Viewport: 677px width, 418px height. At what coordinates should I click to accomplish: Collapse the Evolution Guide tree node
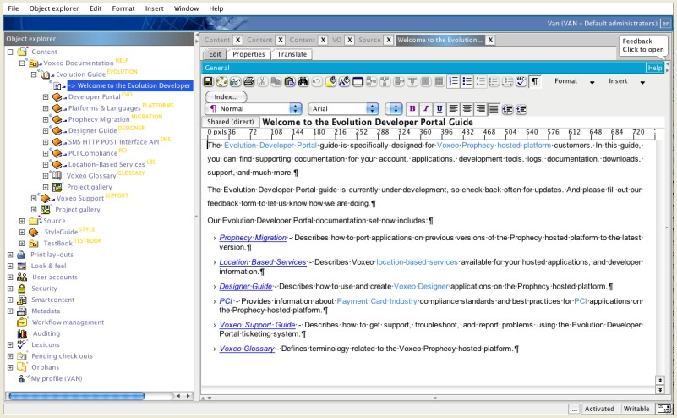[34, 74]
